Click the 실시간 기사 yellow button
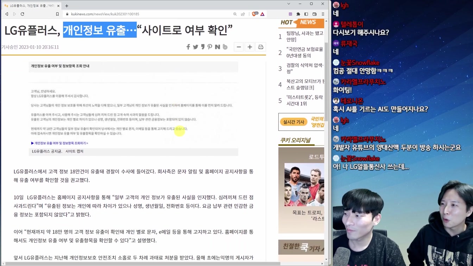Viewport: 473px width, 266px height. [x=294, y=122]
